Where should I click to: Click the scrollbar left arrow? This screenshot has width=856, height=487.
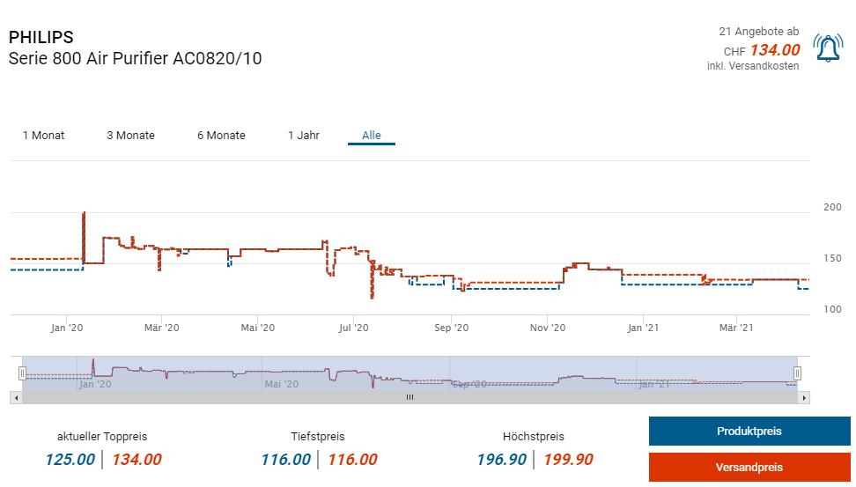[x=17, y=398]
